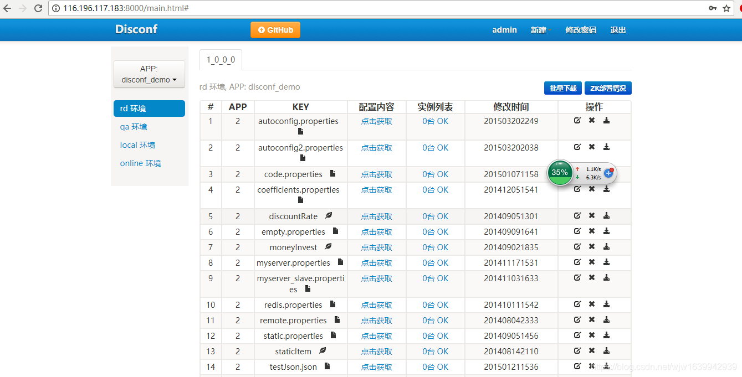
Task: Download the staticItem config
Action: point(606,350)
